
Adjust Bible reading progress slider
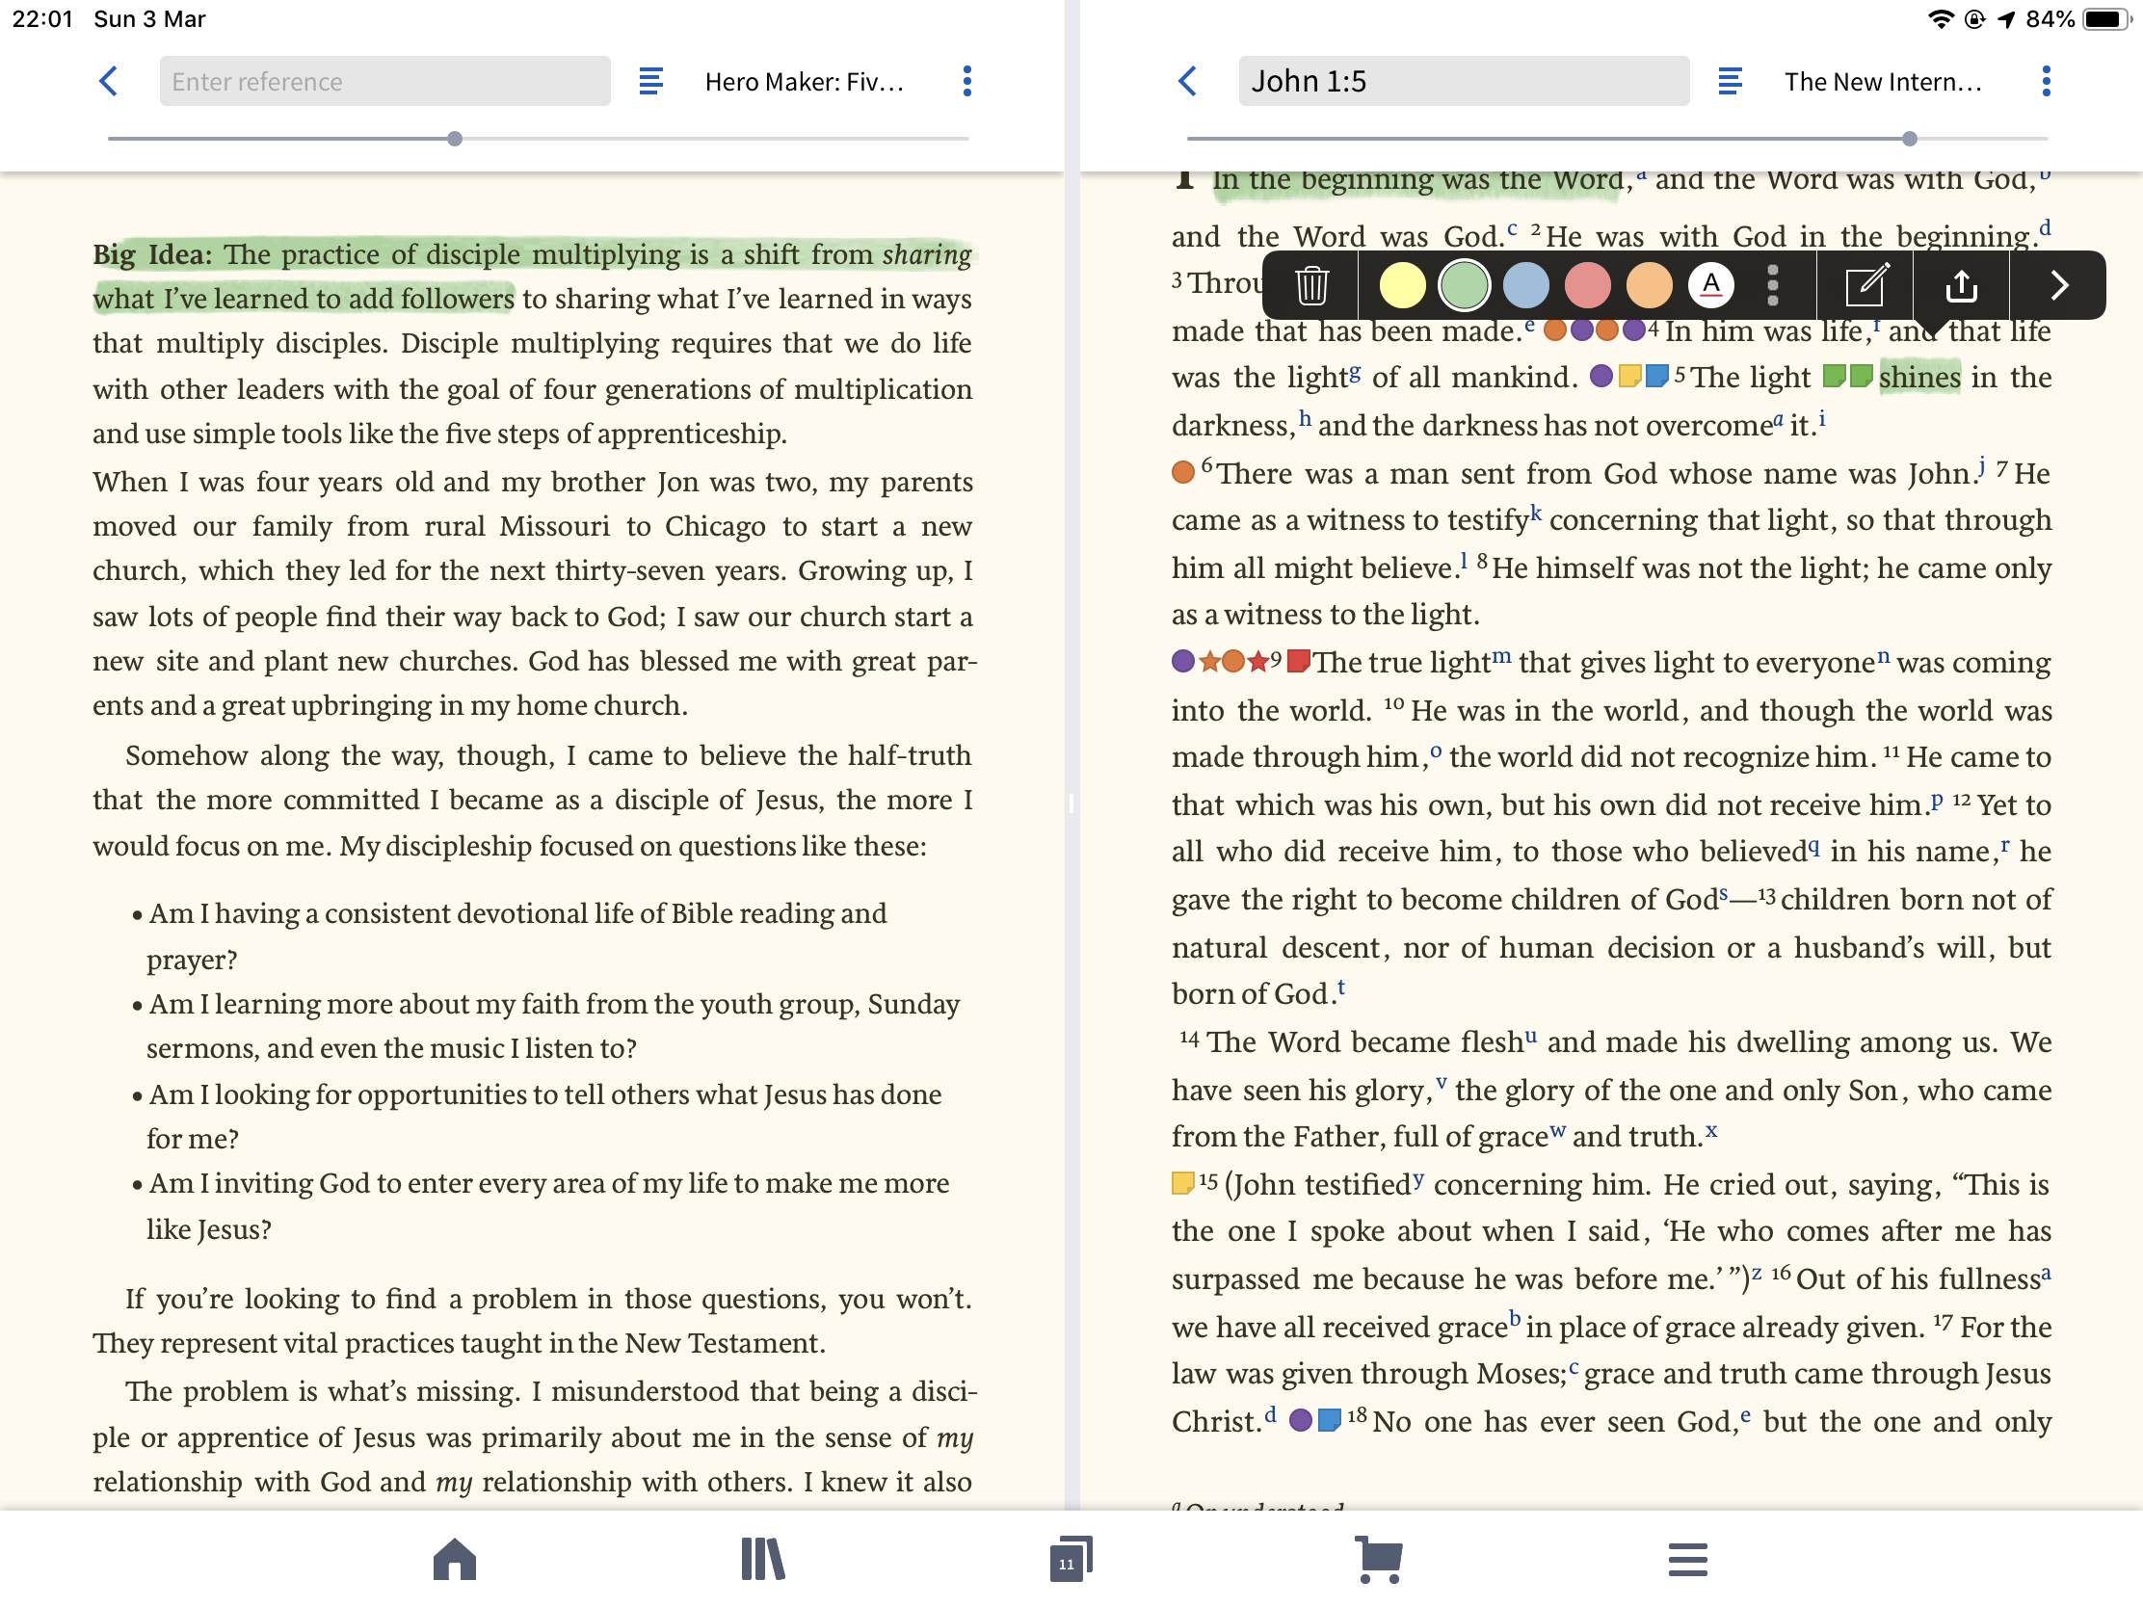pyautogui.click(x=1910, y=139)
